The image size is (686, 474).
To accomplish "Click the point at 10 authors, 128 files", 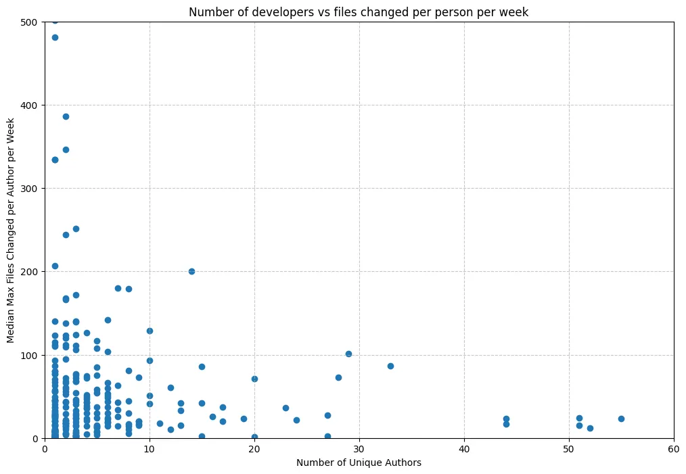I will tap(150, 331).
